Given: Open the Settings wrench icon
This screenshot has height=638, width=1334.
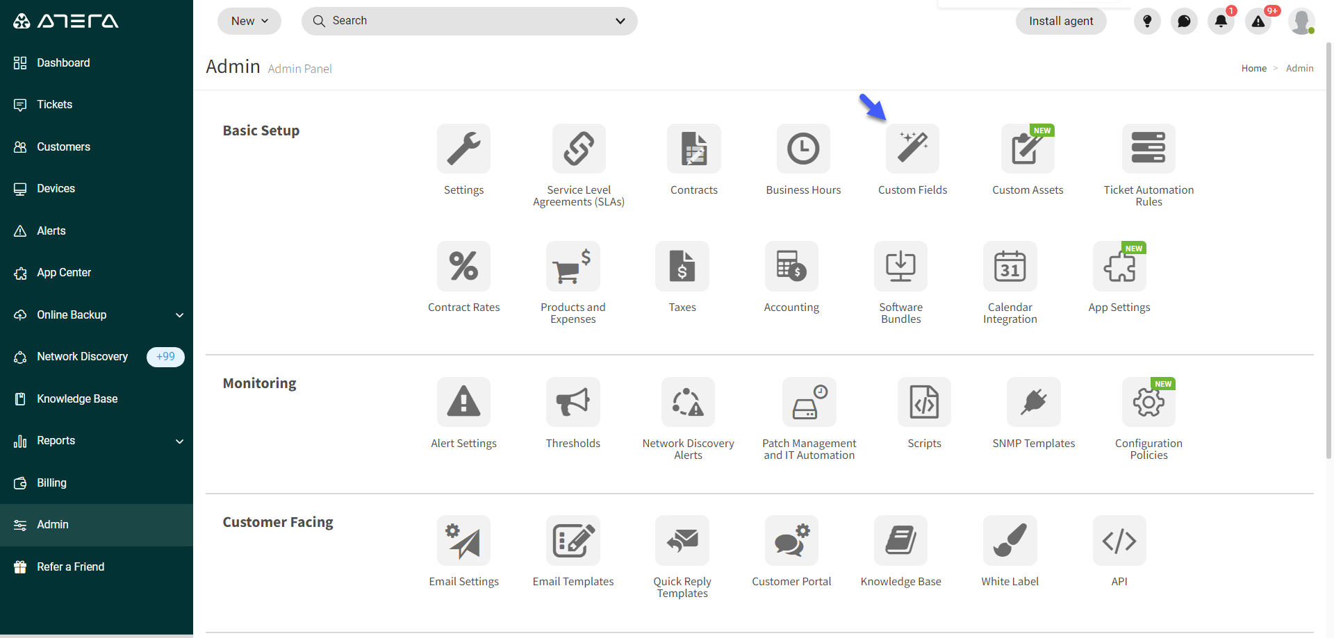Looking at the screenshot, I should point(463,149).
